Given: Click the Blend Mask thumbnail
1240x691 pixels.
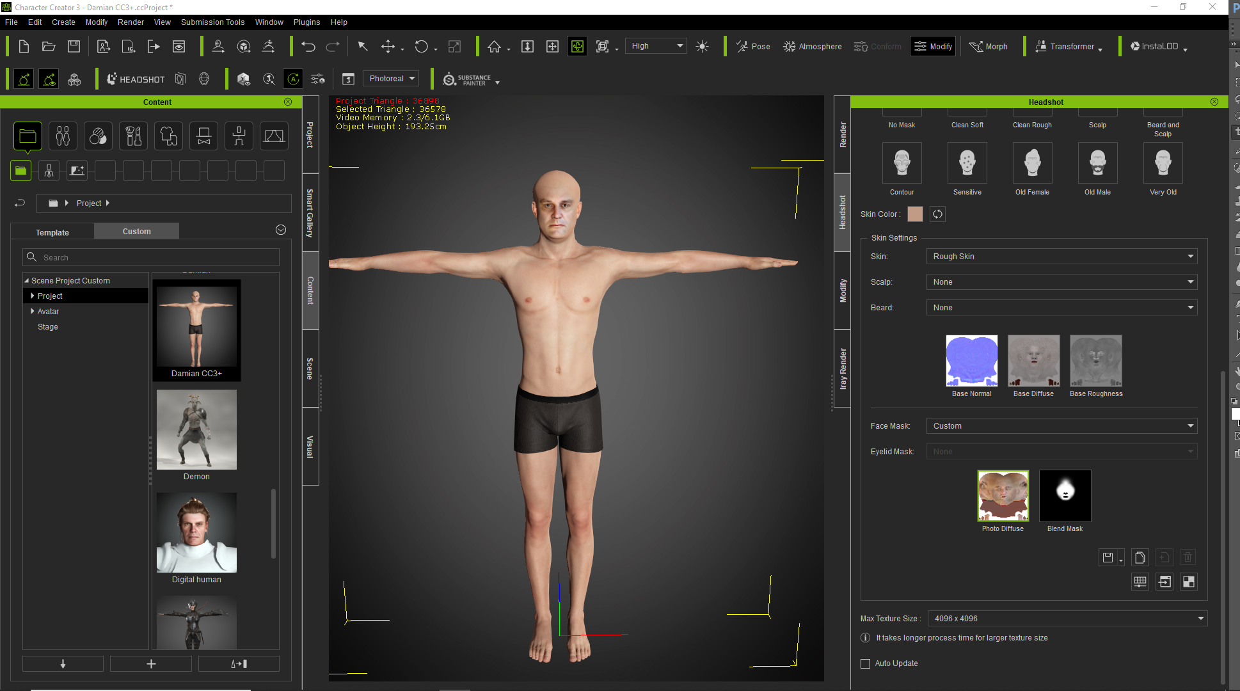Looking at the screenshot, I should pos(1065,496).
